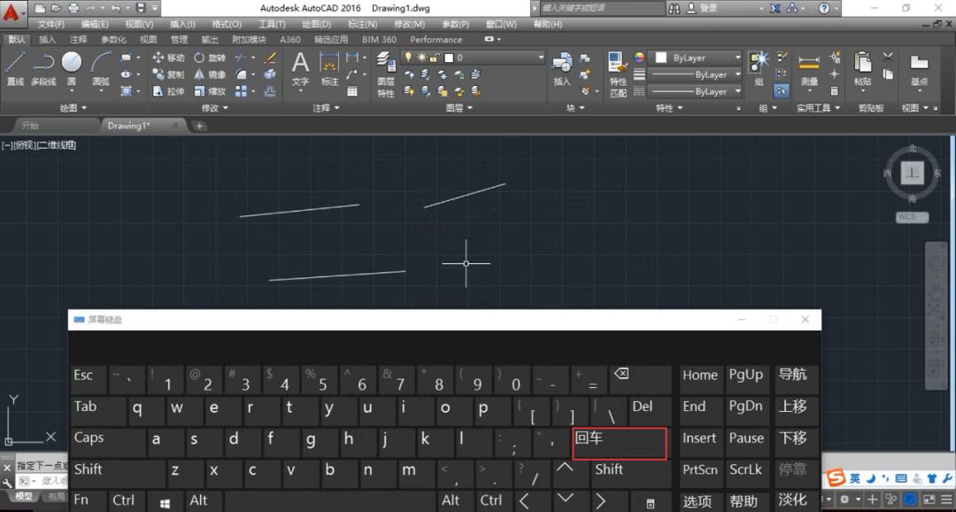Switch to the Annotate (注释) ribbon tab

coord(79,40)
